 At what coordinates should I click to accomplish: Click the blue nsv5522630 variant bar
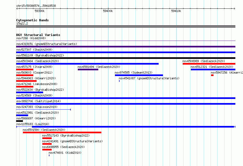coord(29,92)
